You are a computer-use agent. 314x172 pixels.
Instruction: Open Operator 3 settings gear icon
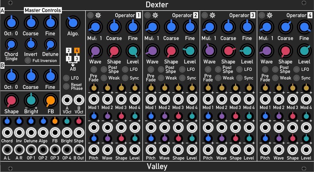pos(212,15)
